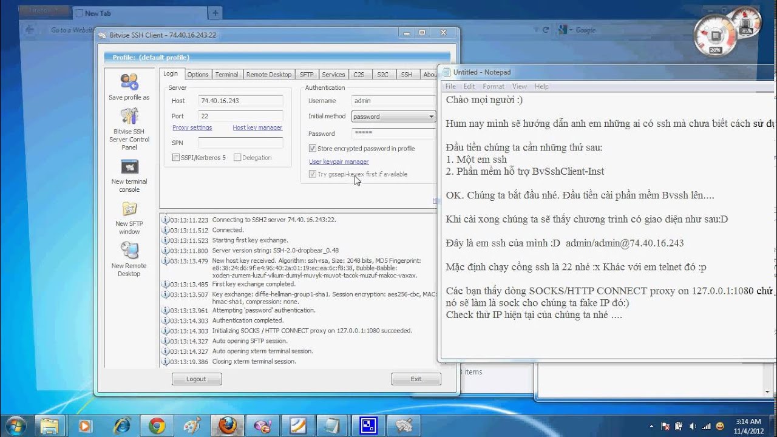Switch to Notepad taskbar icon
Image resolution: width=777 pixels, height=437 pixels.
[333, 425]
